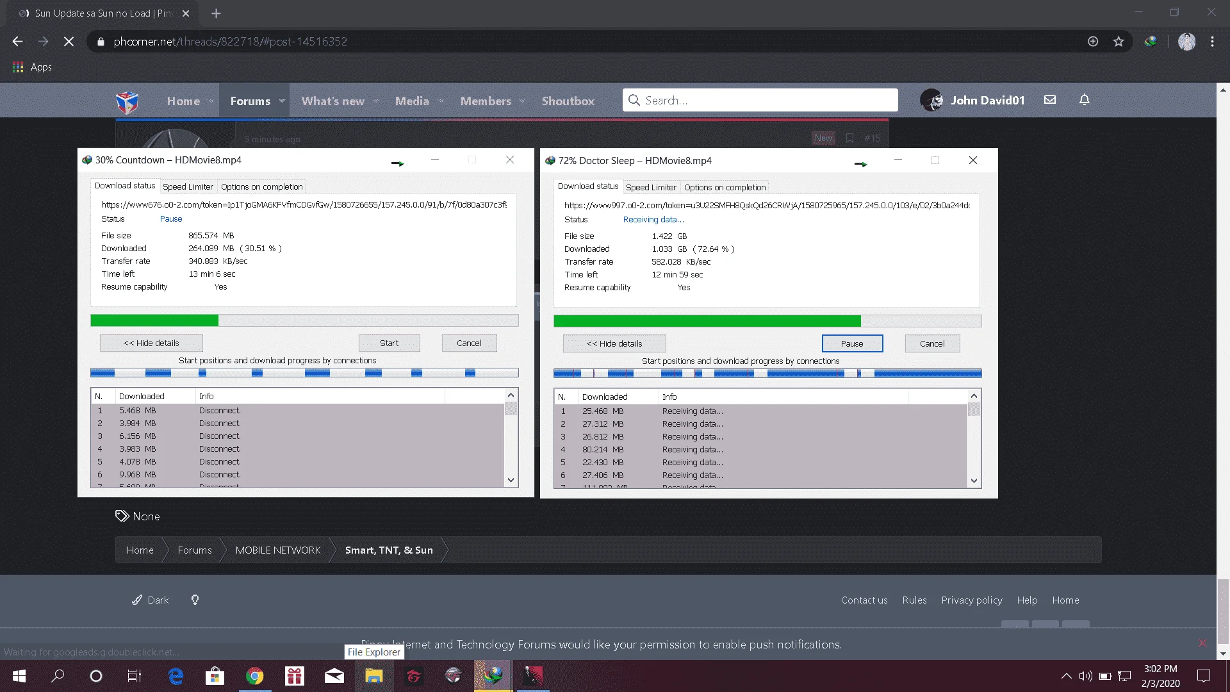Click the IDM extension icon in Chrome
Image resolution: width=1230 pixels, height=692 pixels.
(1151, 42)
